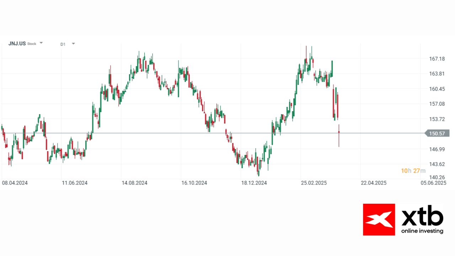
Task: Click the 08.04.2024 date axis label
Action: (15, 183)
